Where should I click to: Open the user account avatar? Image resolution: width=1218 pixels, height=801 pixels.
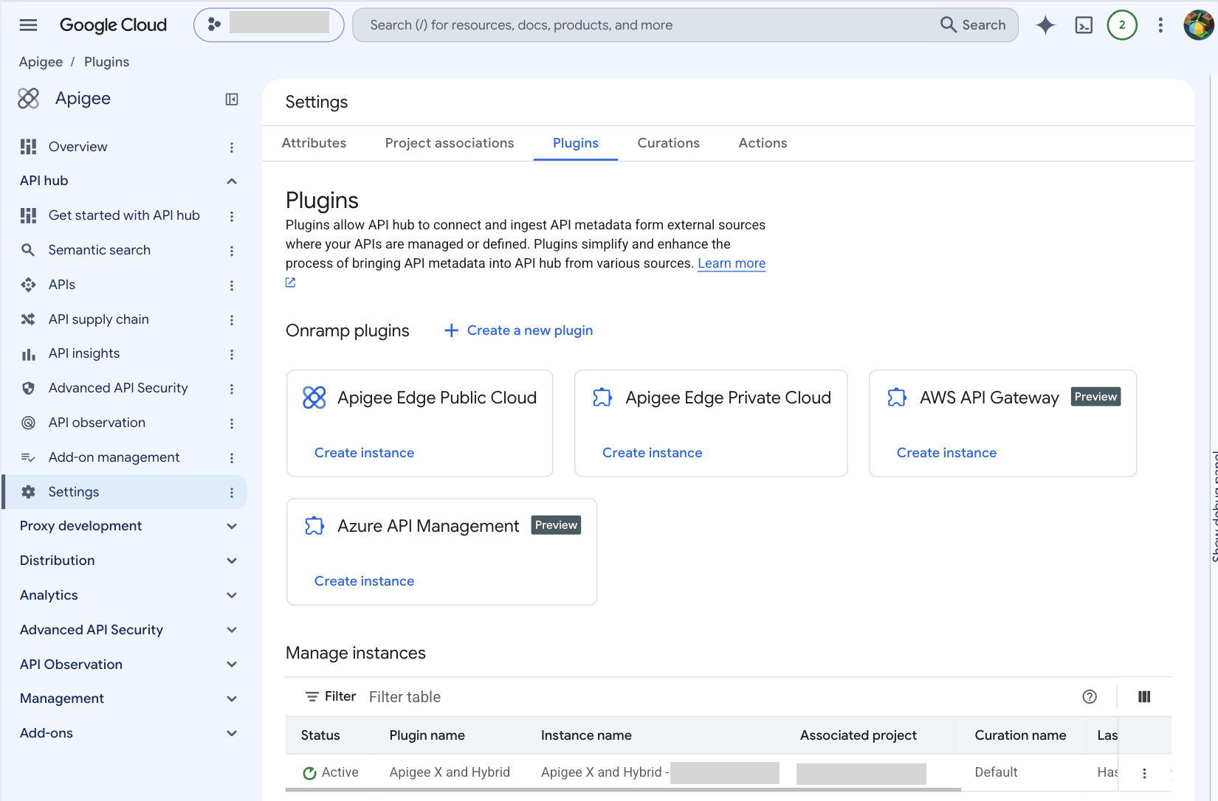click(1198, 25)
